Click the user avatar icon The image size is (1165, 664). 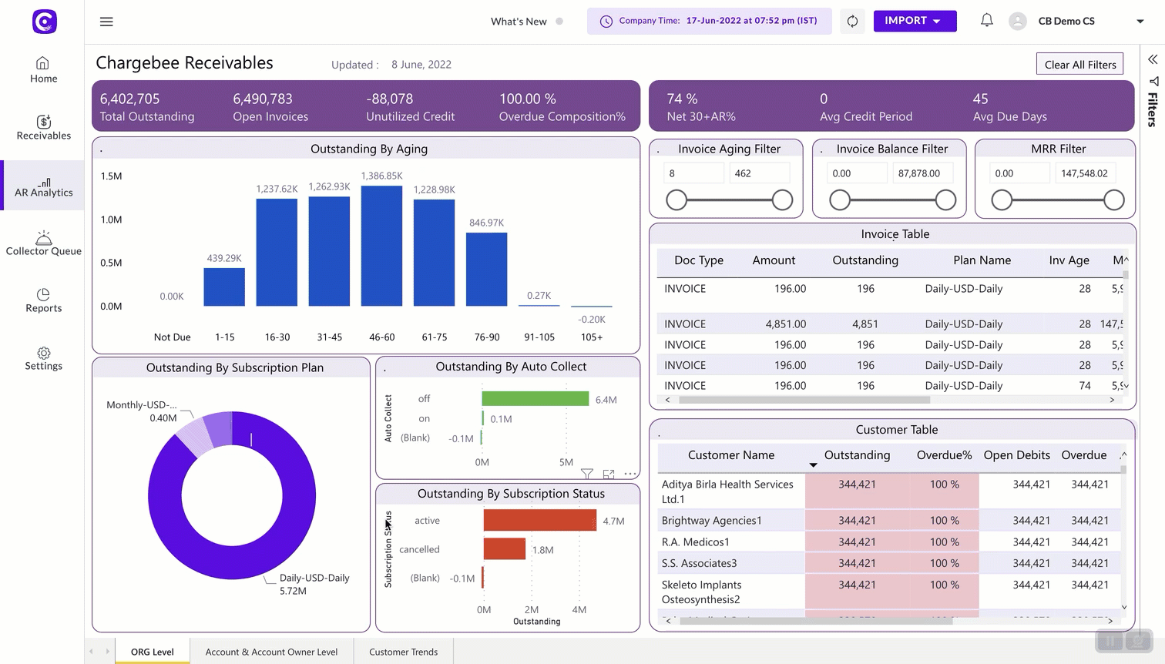1017,22
